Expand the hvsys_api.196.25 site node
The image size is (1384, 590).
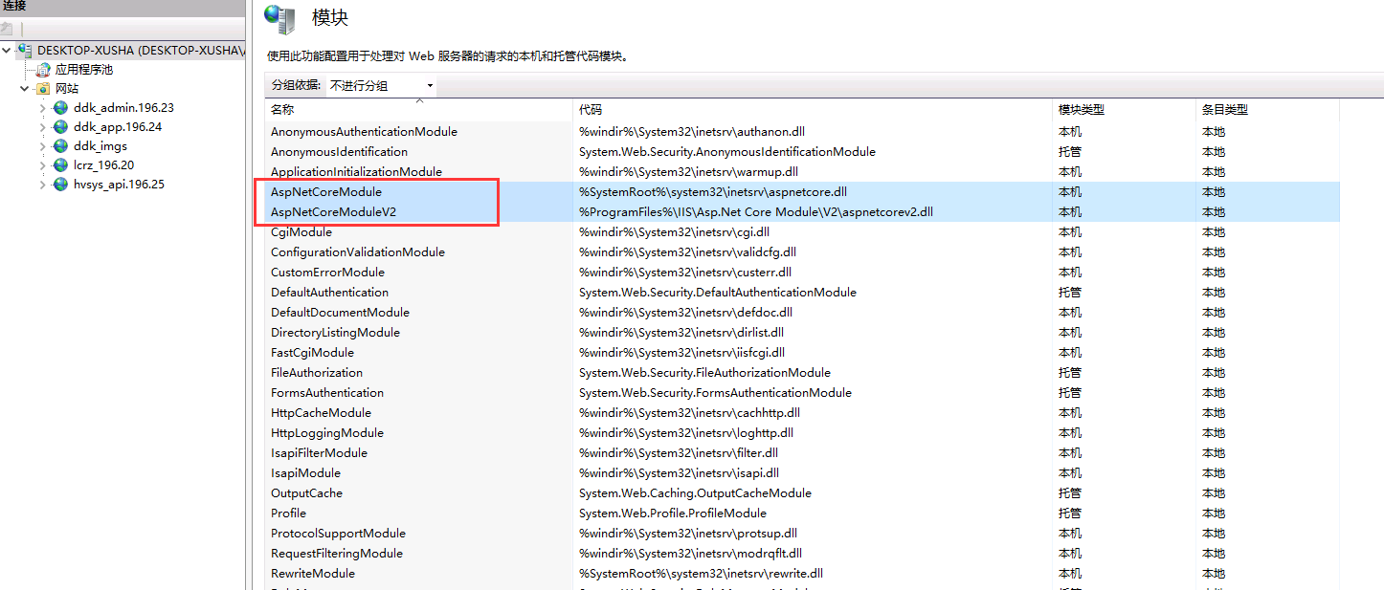[x=42, y=185]
